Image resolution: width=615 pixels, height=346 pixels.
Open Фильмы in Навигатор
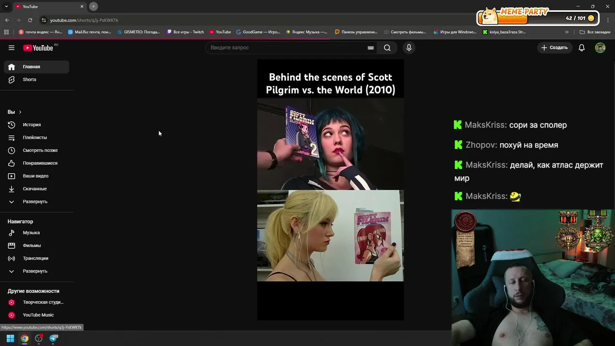coord(37,246)
